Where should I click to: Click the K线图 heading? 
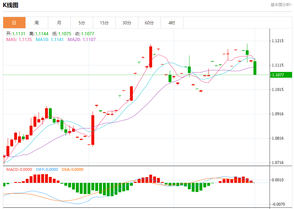click(11, 5)
